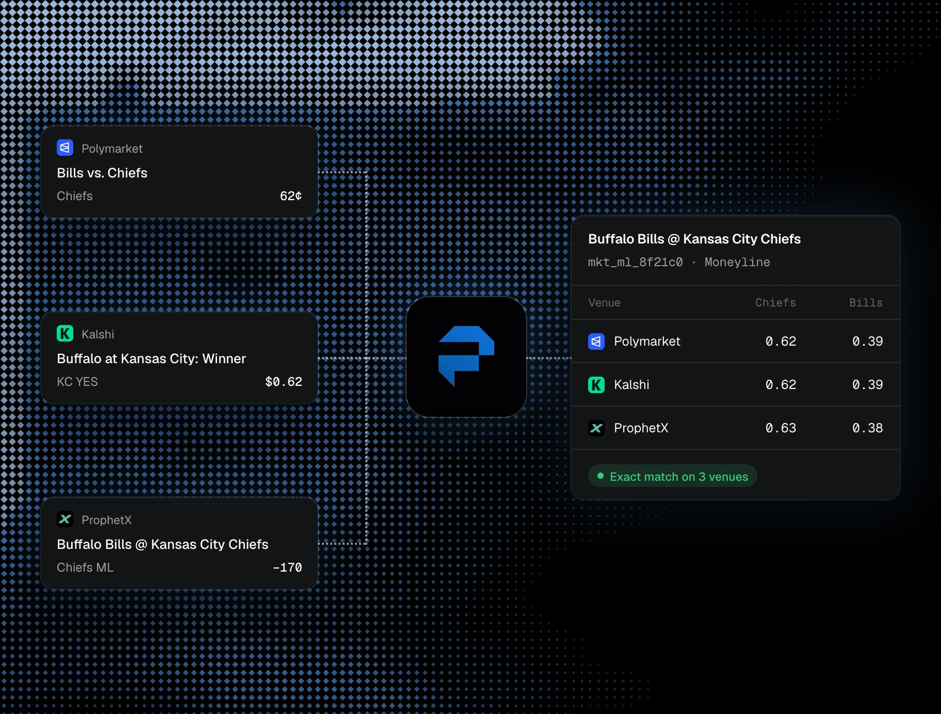Click the green dot in the exact match badge
Screen dimensions: 941x714
click(x=601, y=476)
